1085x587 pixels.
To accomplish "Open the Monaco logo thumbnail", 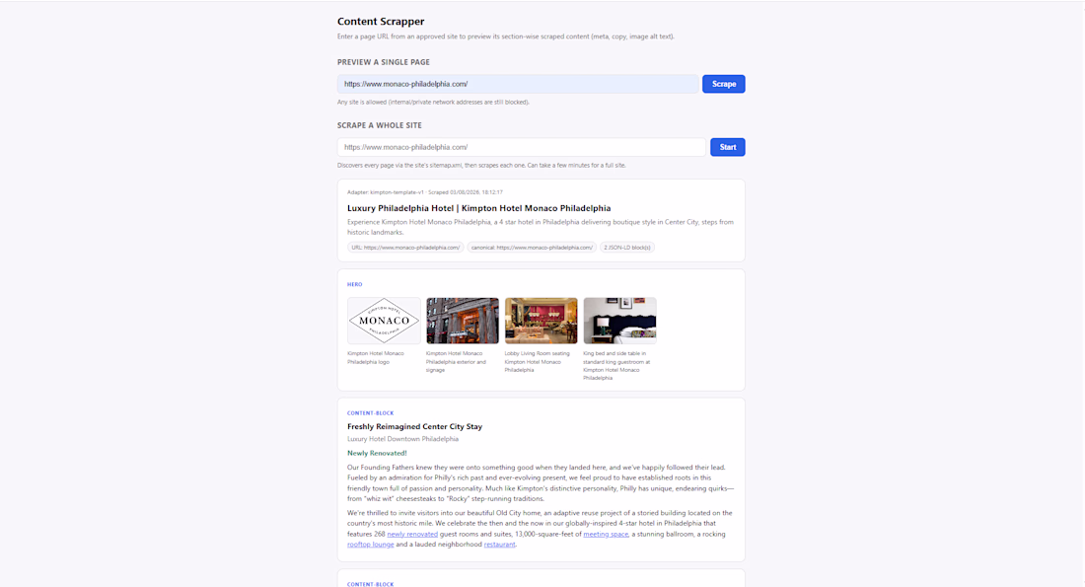I will coord(384,321).
